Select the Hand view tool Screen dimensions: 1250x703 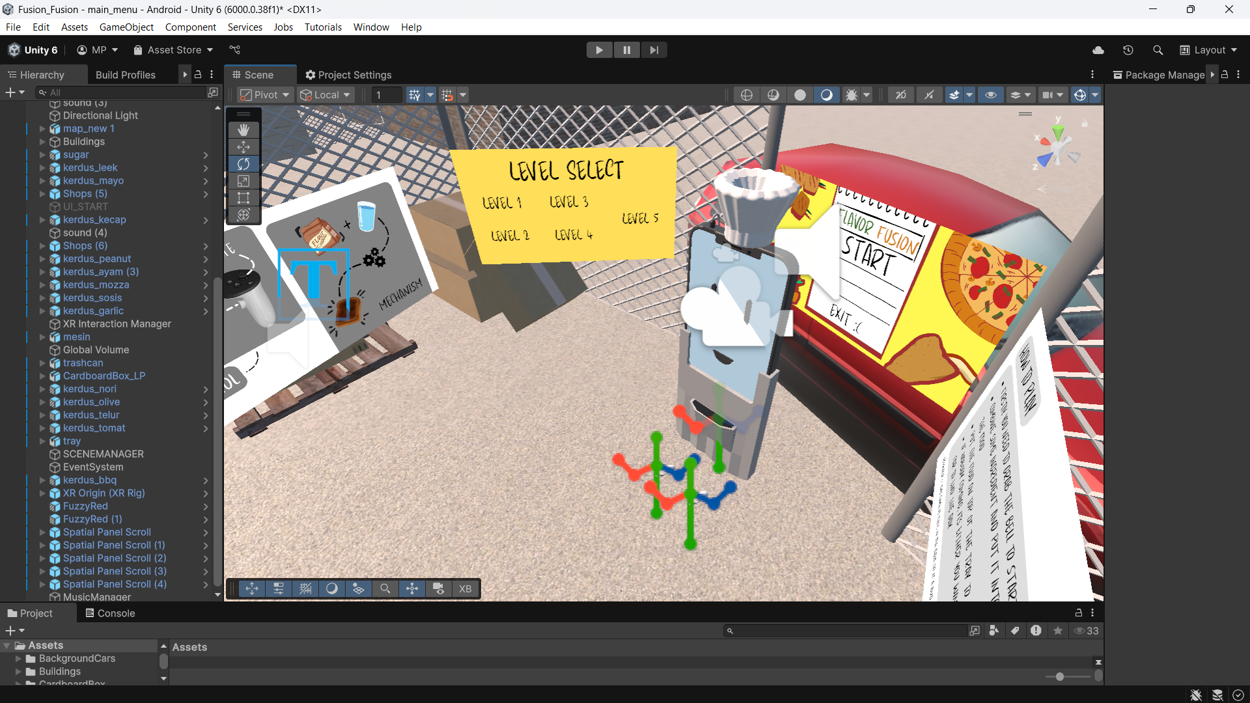pos(243,130)
